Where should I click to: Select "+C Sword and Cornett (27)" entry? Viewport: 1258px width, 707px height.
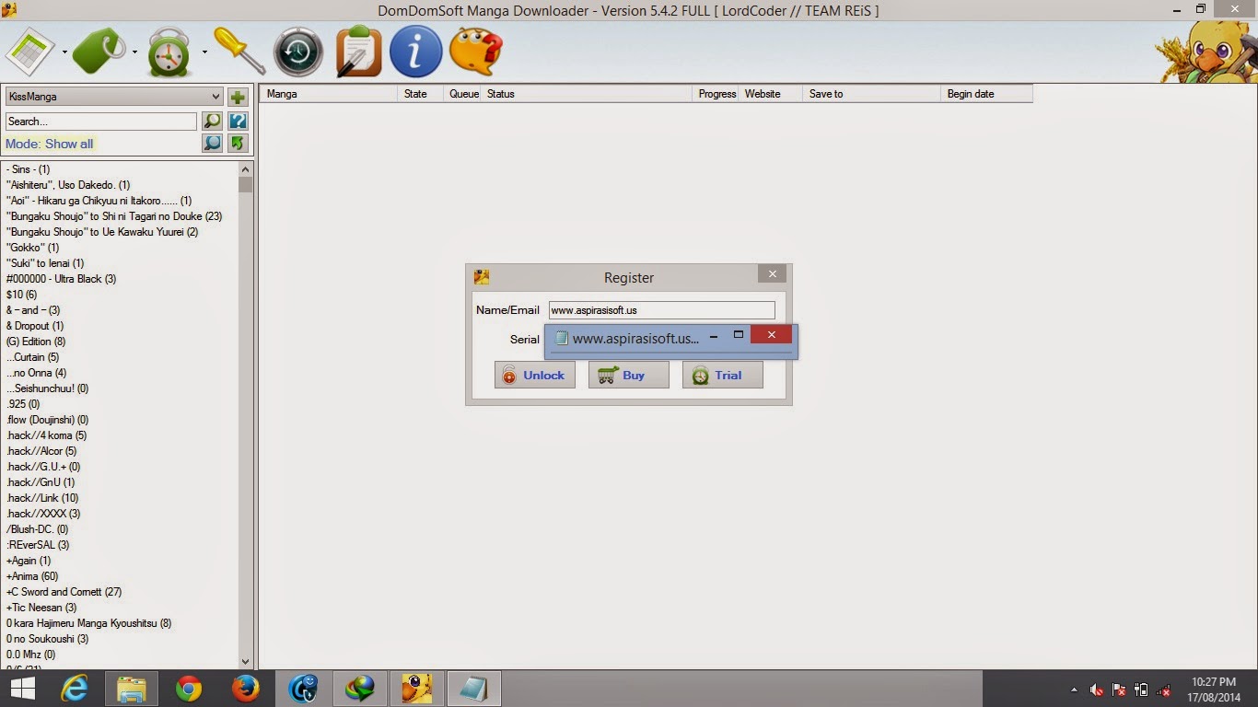point(64,592)
